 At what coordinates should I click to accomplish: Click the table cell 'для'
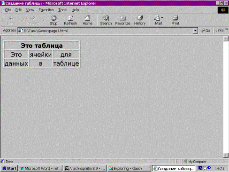[66, 55]
